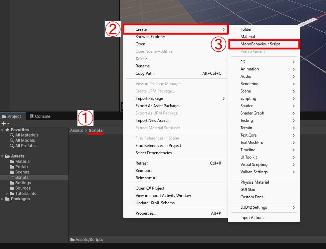Expand the Packages folder

[3, 199]
